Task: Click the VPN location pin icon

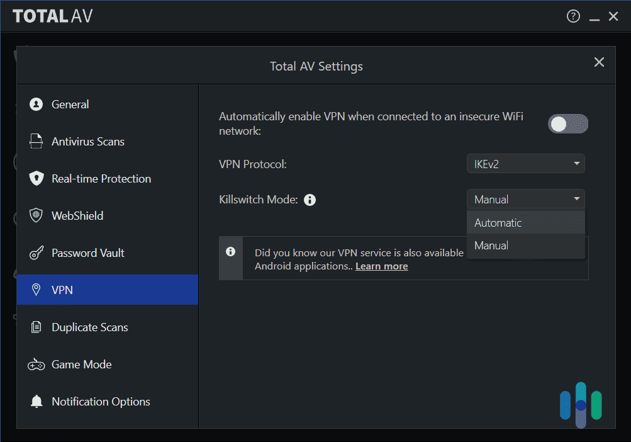Action: click(36, 290)
